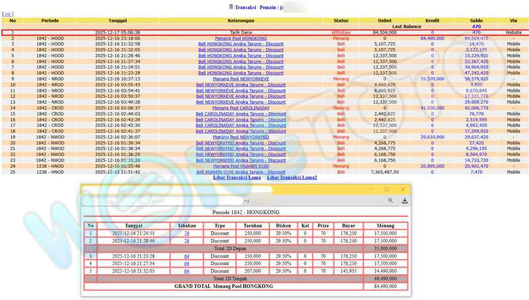
Task: Maximize the popup window
Action: click(x=387, y=190)
